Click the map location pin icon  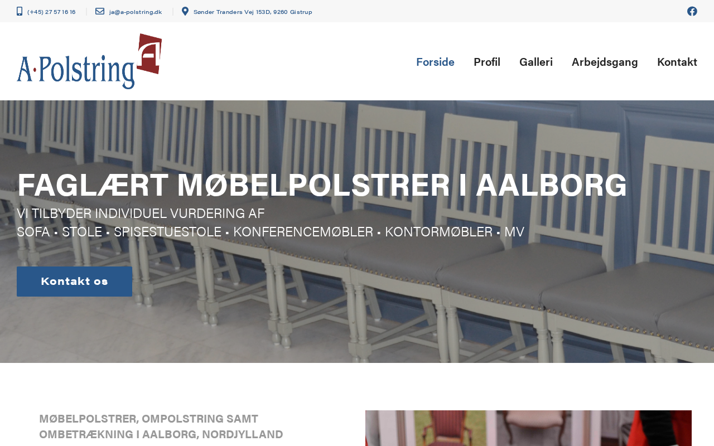[185, 11]
